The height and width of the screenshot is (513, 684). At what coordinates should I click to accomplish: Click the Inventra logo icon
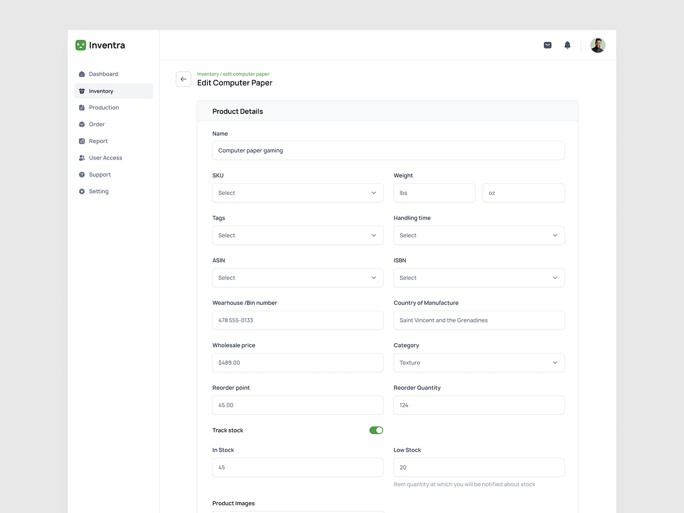pos(81,45)
